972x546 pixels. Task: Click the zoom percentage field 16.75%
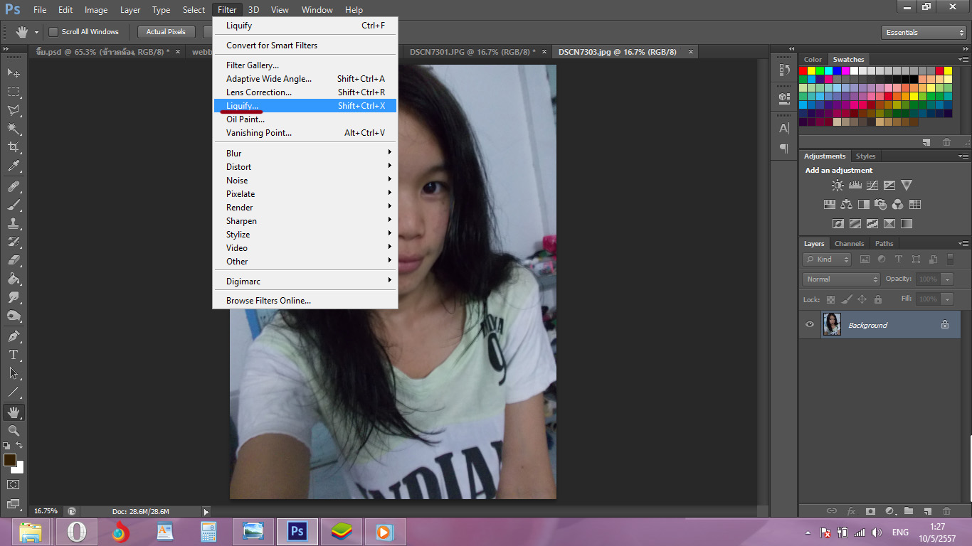coord(46,511)
